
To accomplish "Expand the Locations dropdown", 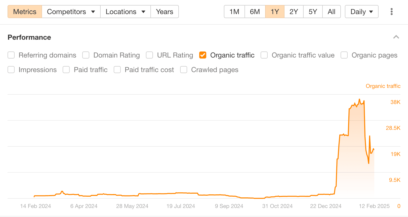I will tap(125, 12).
